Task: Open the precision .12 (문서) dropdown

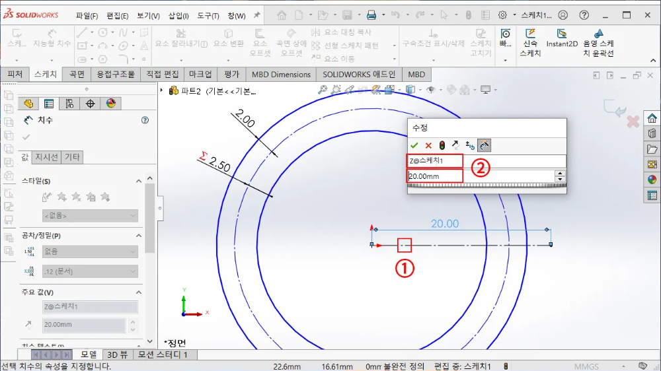Action: (x=90, y=271)
